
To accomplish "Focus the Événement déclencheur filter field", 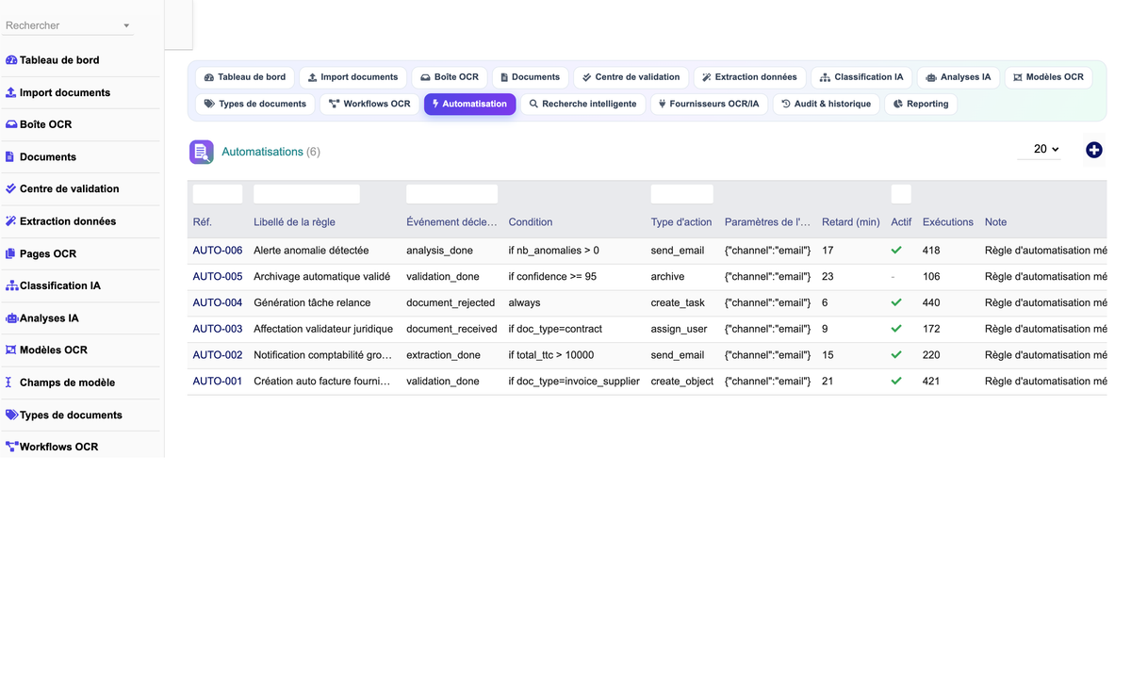I will pyautogui.click(x=451, y=194).
